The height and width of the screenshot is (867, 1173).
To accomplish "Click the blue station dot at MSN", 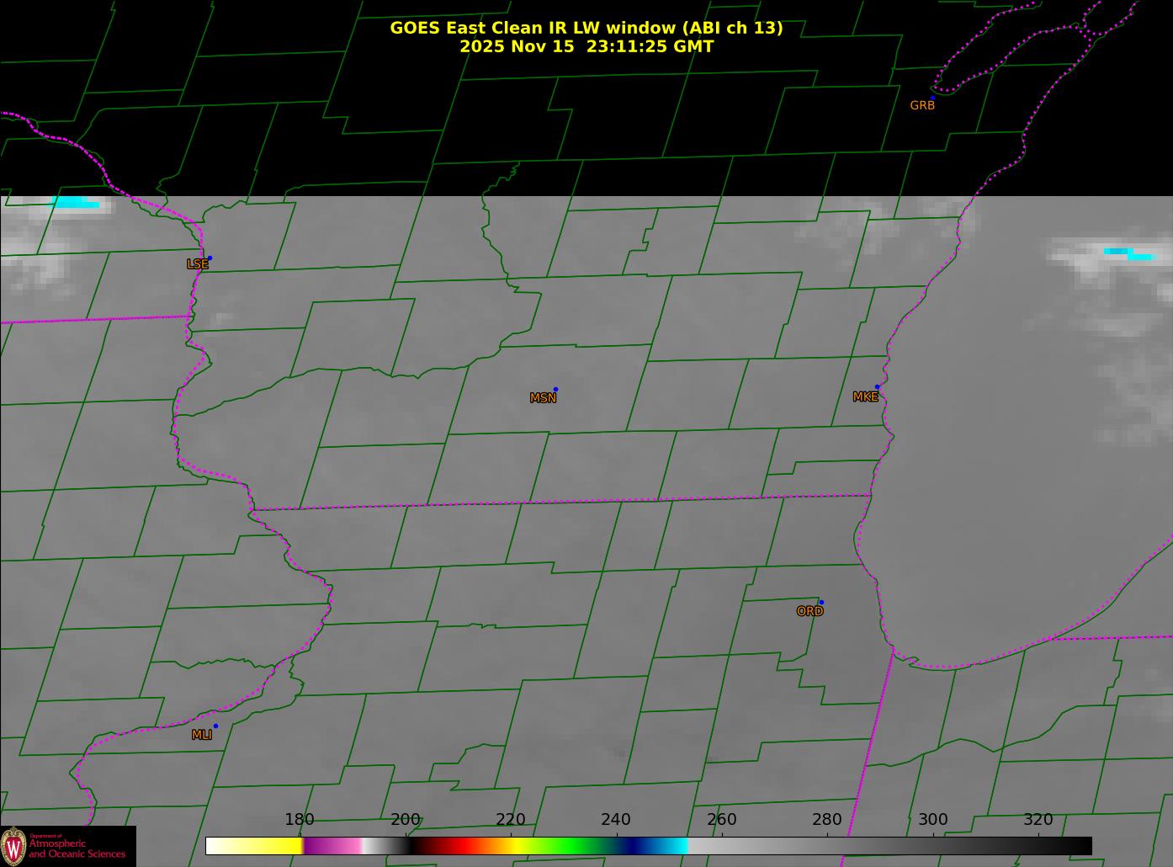I will 555,390.
